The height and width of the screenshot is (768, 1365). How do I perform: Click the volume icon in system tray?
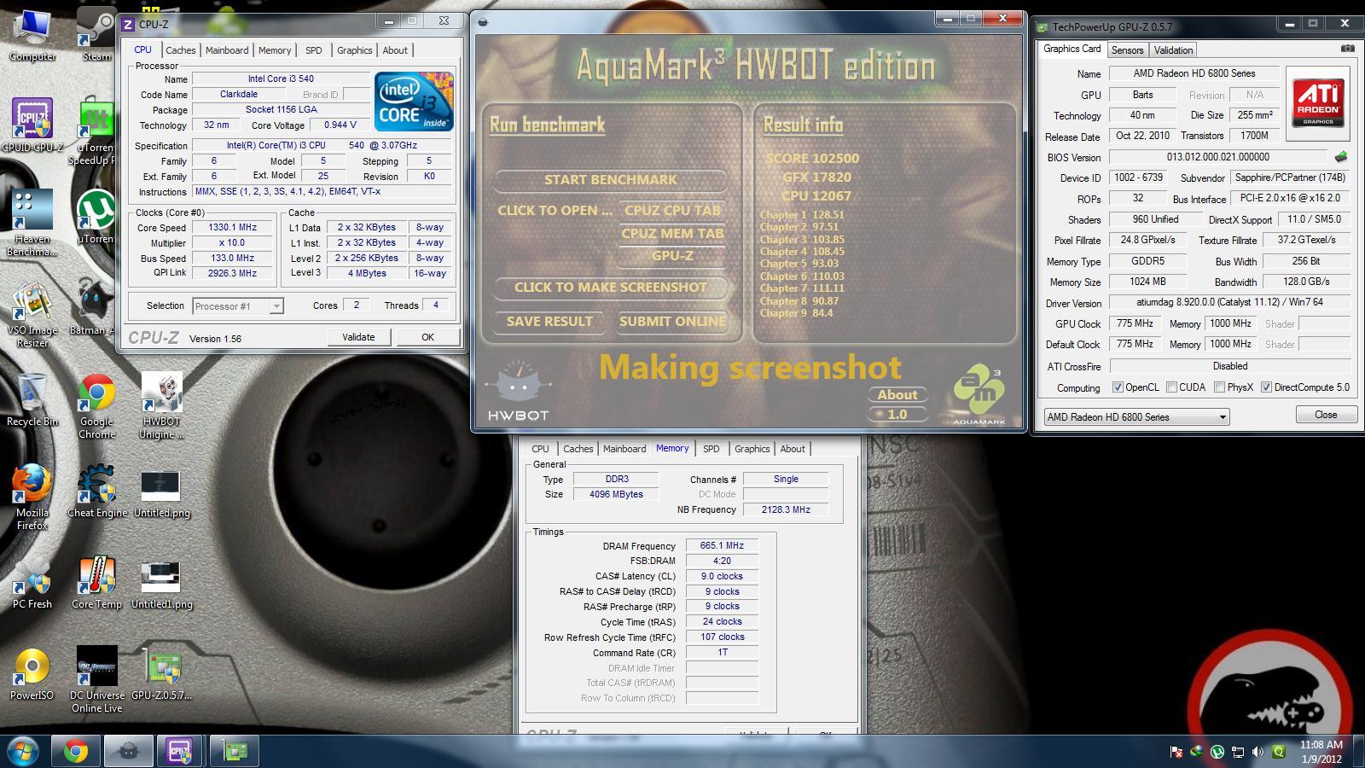[1258, 752]
